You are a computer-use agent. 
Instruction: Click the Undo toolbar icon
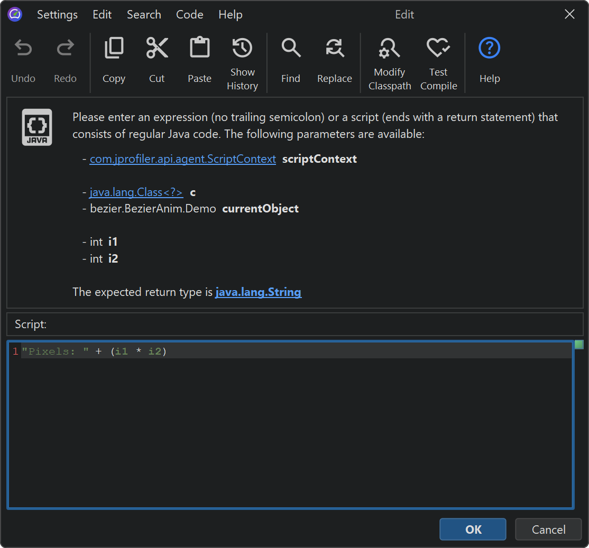23,49
